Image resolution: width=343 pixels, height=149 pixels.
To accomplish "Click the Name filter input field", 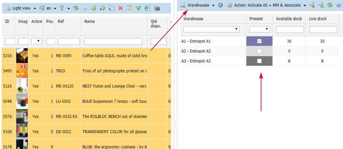I will [x=113, y=41].
